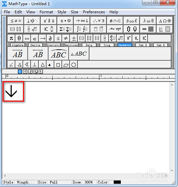Open the fence templates palette

16,29
